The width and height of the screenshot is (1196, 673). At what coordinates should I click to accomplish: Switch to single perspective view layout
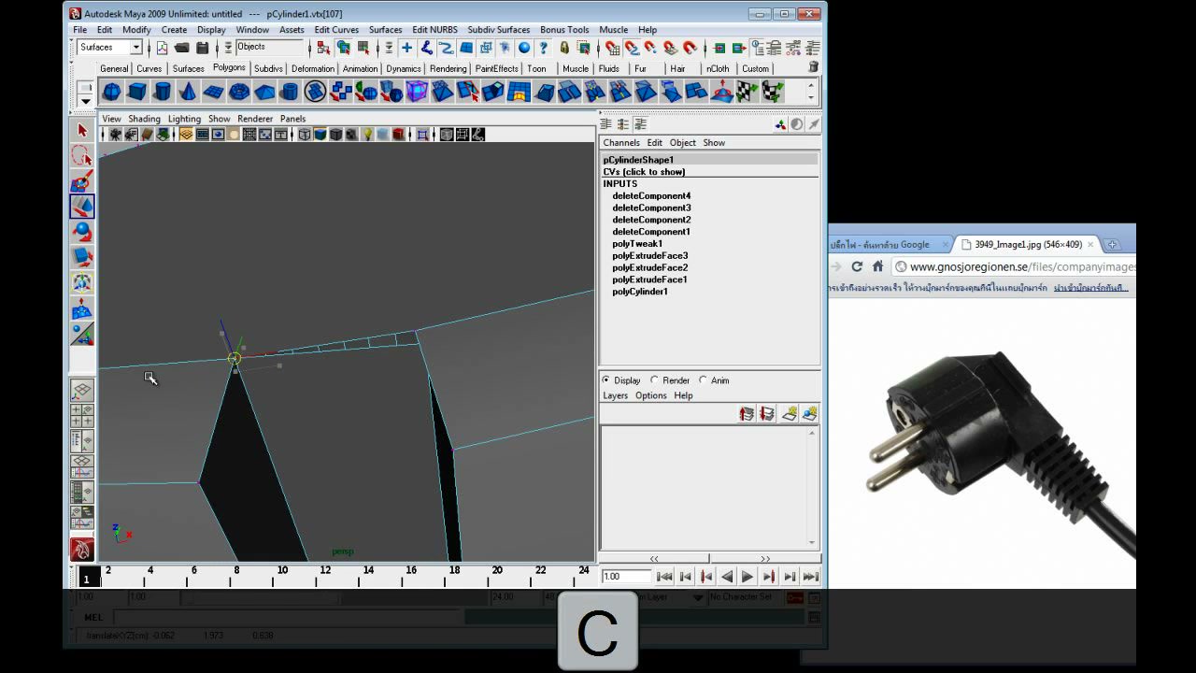(x=82, y=390)
